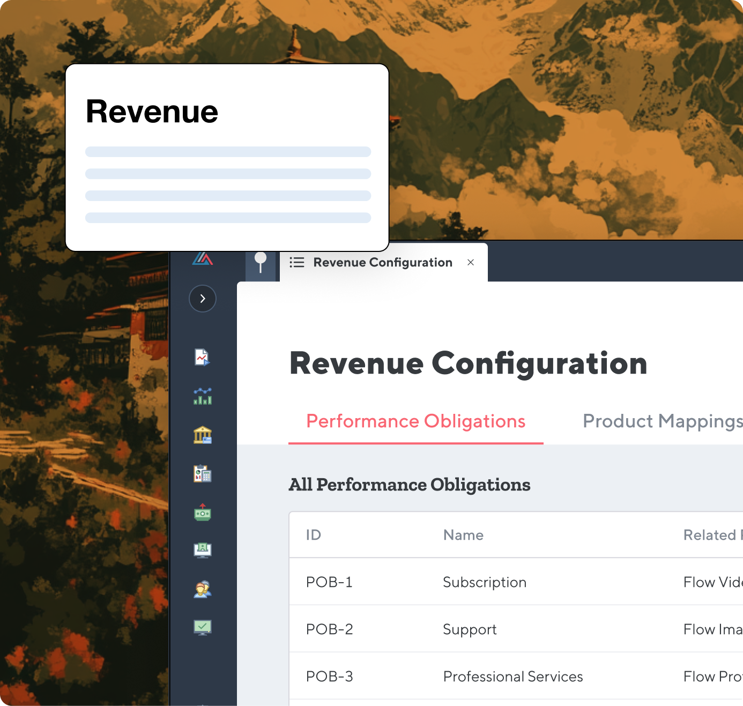Click the Flow Pro related cell in POB-3 row
This screenshot has width=743, height=706.
click(713, 677)
